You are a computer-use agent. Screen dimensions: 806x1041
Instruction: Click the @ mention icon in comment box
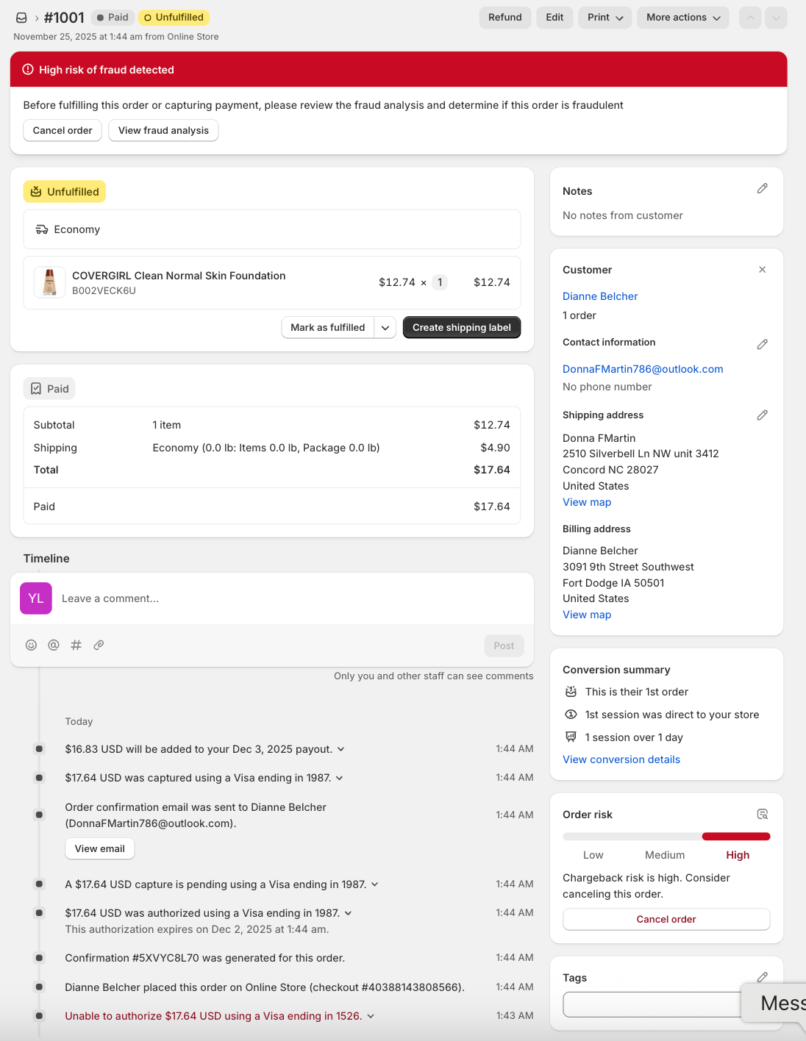click(54, 645)
